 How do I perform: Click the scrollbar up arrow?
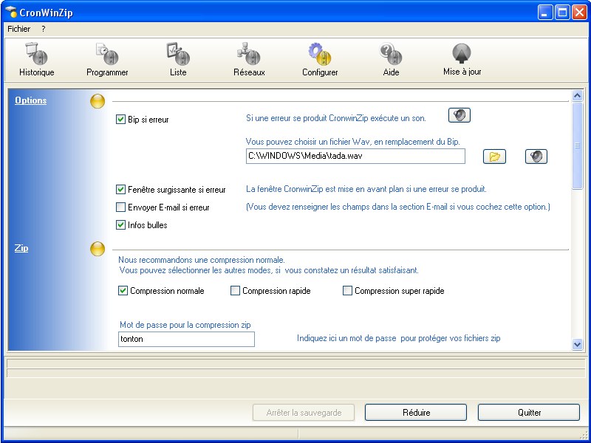577,96
